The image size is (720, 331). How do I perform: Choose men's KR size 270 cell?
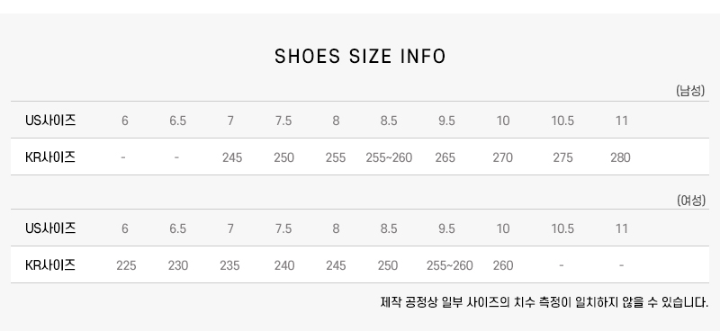[503, 157]
